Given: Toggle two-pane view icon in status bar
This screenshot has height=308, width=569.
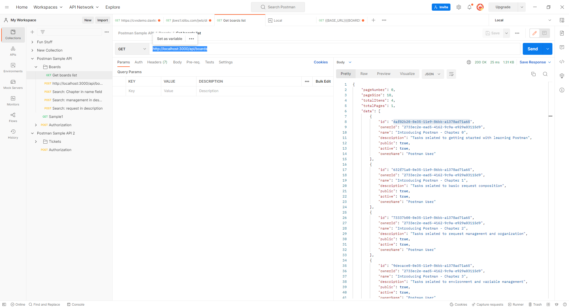Looking at the screenshot, I should coord(548,304).
